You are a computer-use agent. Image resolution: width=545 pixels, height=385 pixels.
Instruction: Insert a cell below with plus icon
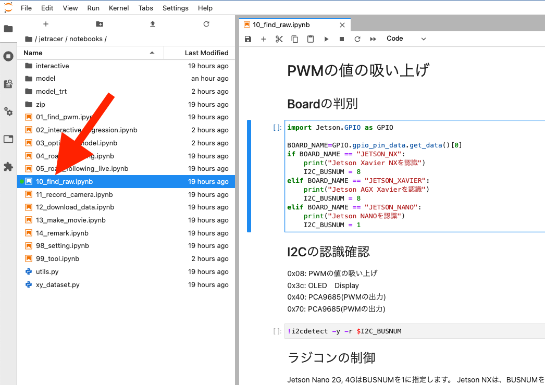point(264,39)
